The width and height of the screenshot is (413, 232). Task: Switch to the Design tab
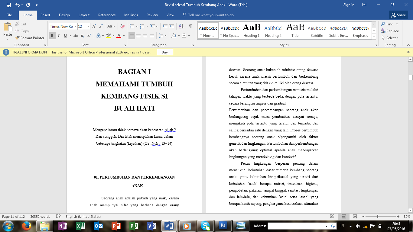64,15
